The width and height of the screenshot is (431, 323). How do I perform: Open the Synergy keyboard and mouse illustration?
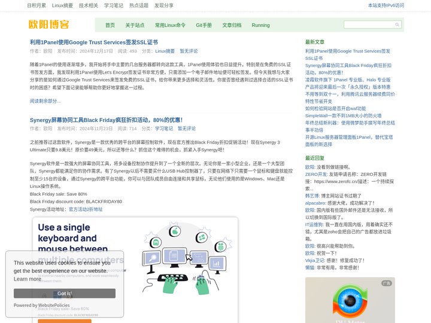click(135, 270)
